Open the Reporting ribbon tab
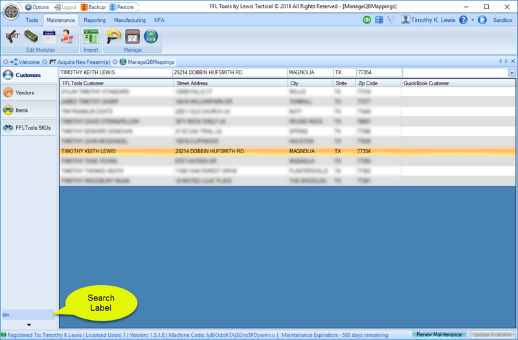The image size is (518, 340). coord(95,20)
